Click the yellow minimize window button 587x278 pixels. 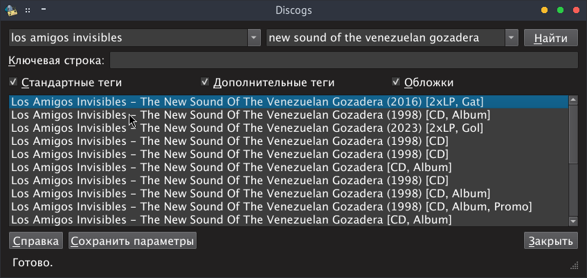click(544, 10)
